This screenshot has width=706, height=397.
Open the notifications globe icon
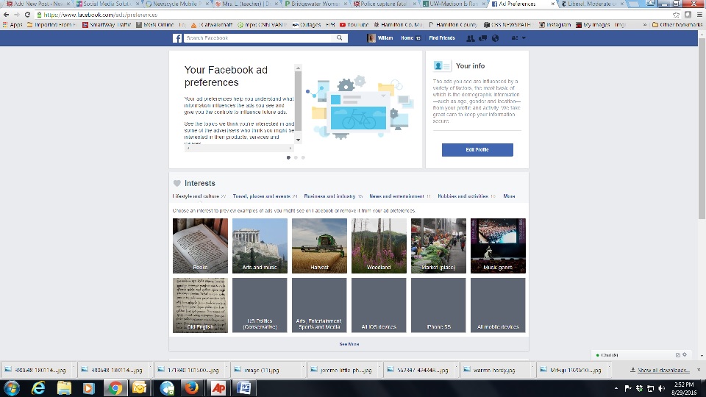pos(495,38)
